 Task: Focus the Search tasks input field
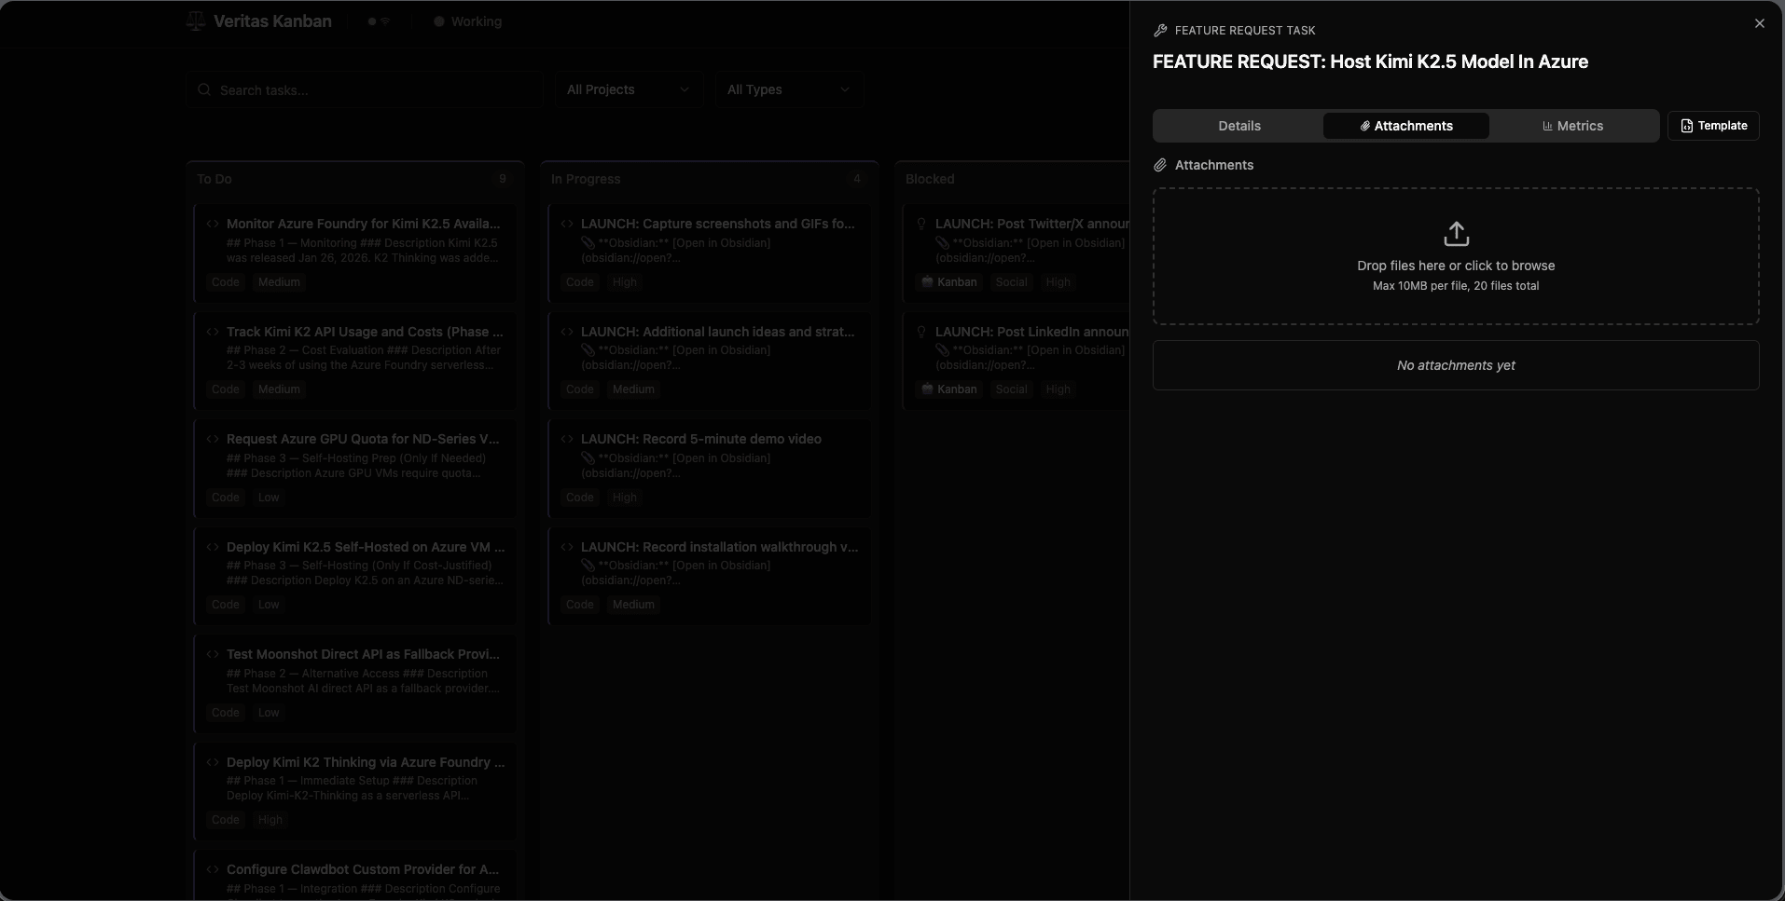click(x=373, y=90)
